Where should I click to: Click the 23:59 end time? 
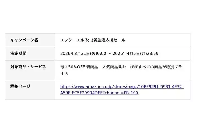click(x=153, y=54)
